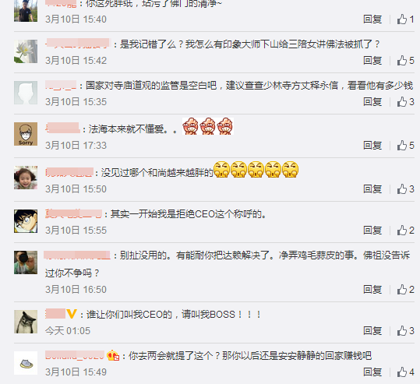Thumbs-up the 和尚越来越胖 comment
The image size is (420, 384).
coord(405,189)
